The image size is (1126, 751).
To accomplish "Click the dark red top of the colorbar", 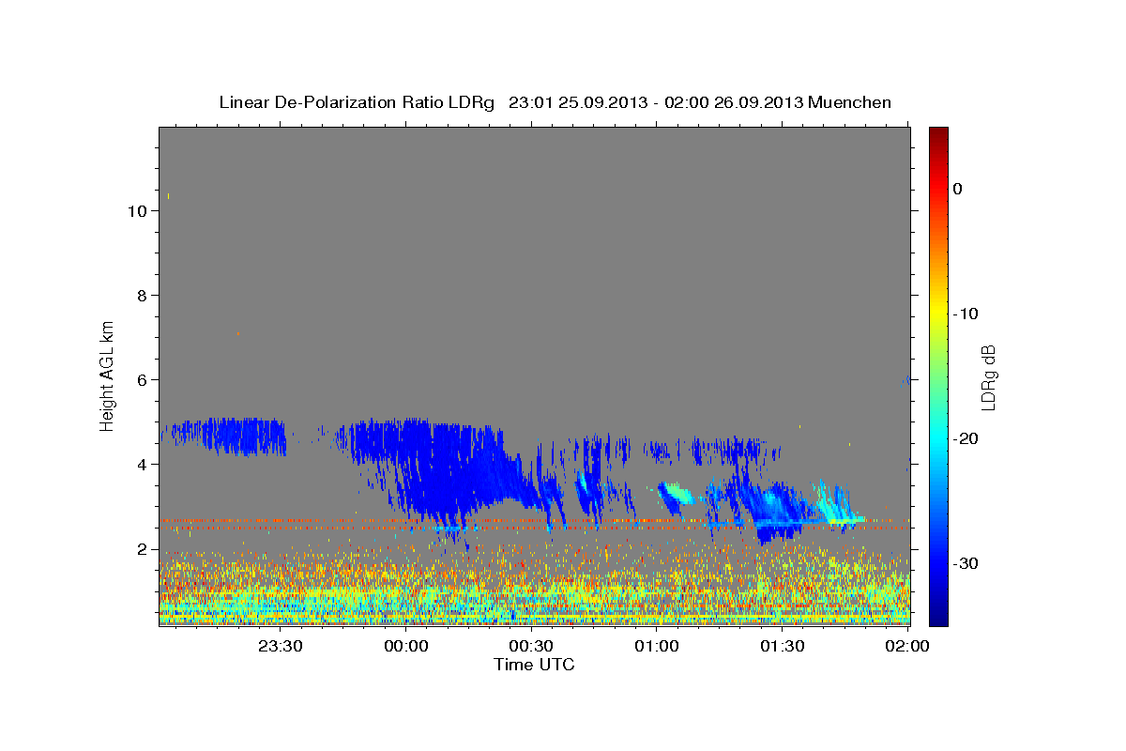I will (x=938, y=136).
